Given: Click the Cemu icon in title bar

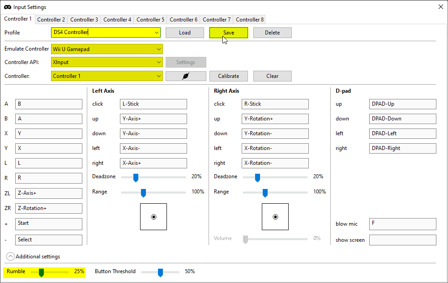Looking at the screenshot, I should point(8,7).
